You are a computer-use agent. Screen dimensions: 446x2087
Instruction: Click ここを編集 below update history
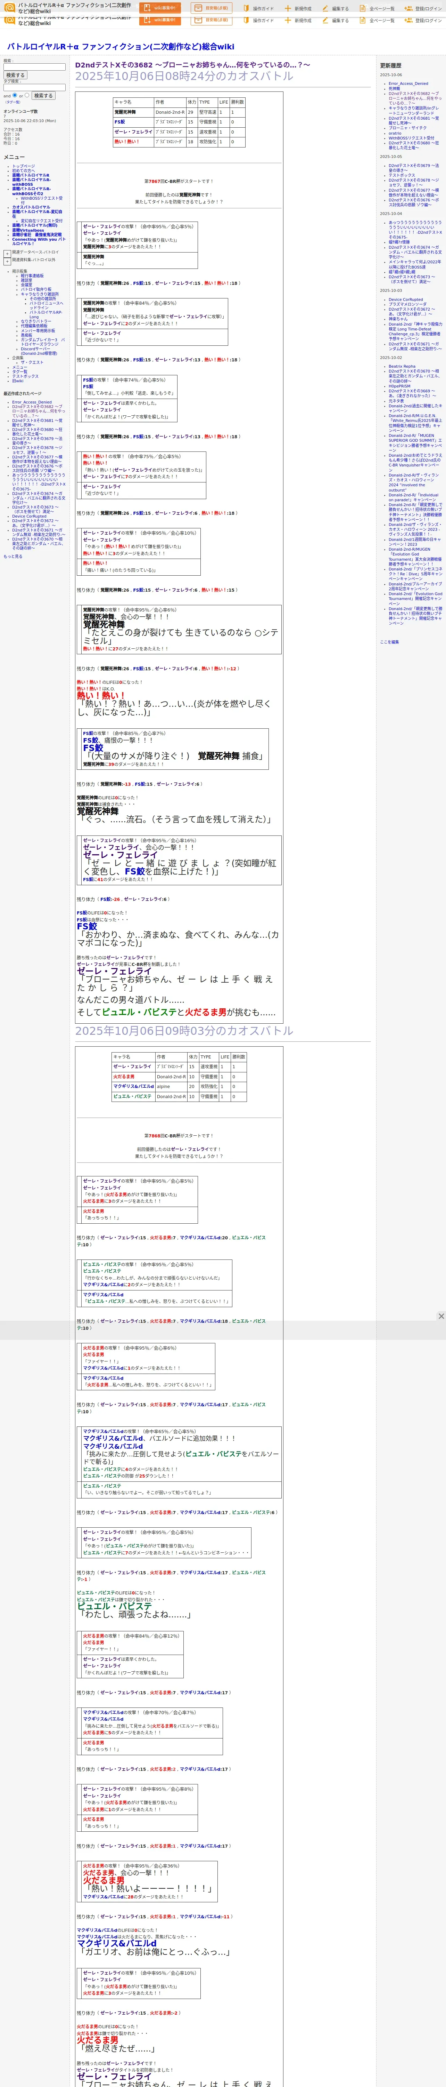(x=389, y=642)
